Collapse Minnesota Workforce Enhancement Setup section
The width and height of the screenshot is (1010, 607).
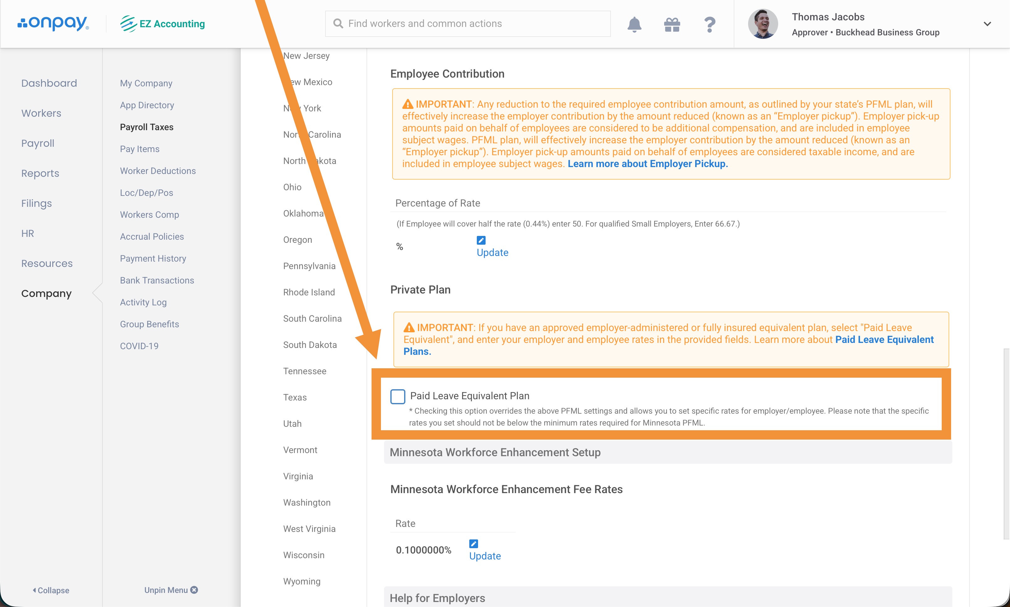495,452
